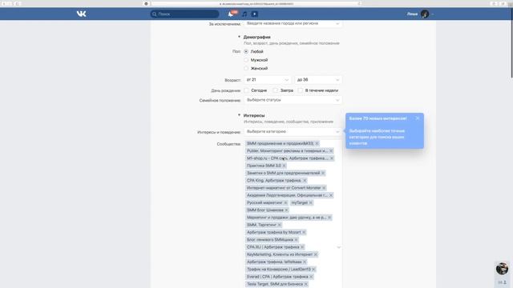
Task: Open the Семейное положение status dropdown
Action: (293, 100)
